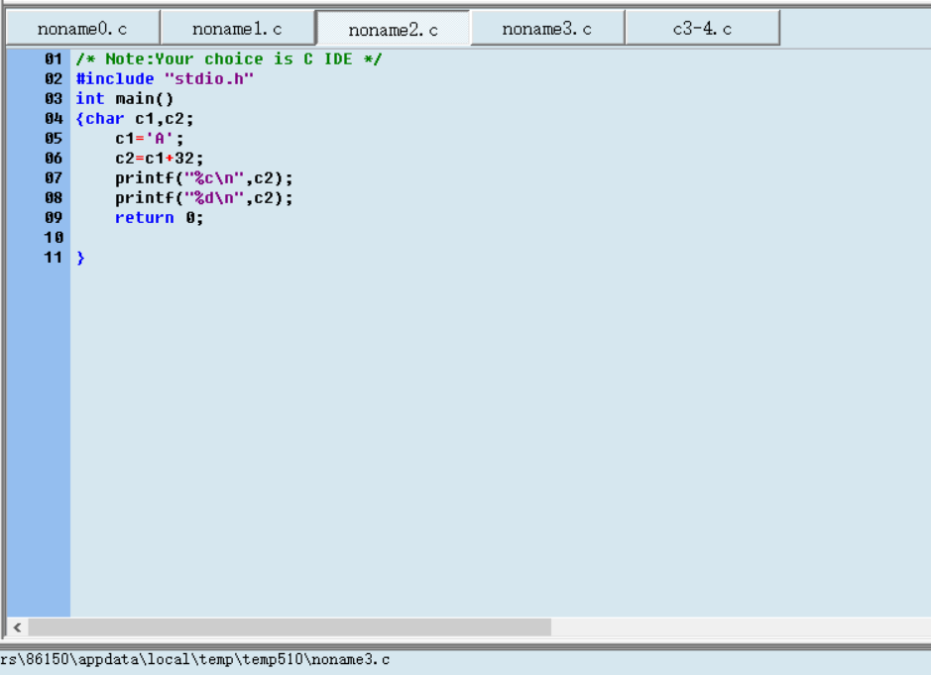This screenshot has width=931, height=675.
Task: Click line number 04 in gutter
Action: coord(54,118)
